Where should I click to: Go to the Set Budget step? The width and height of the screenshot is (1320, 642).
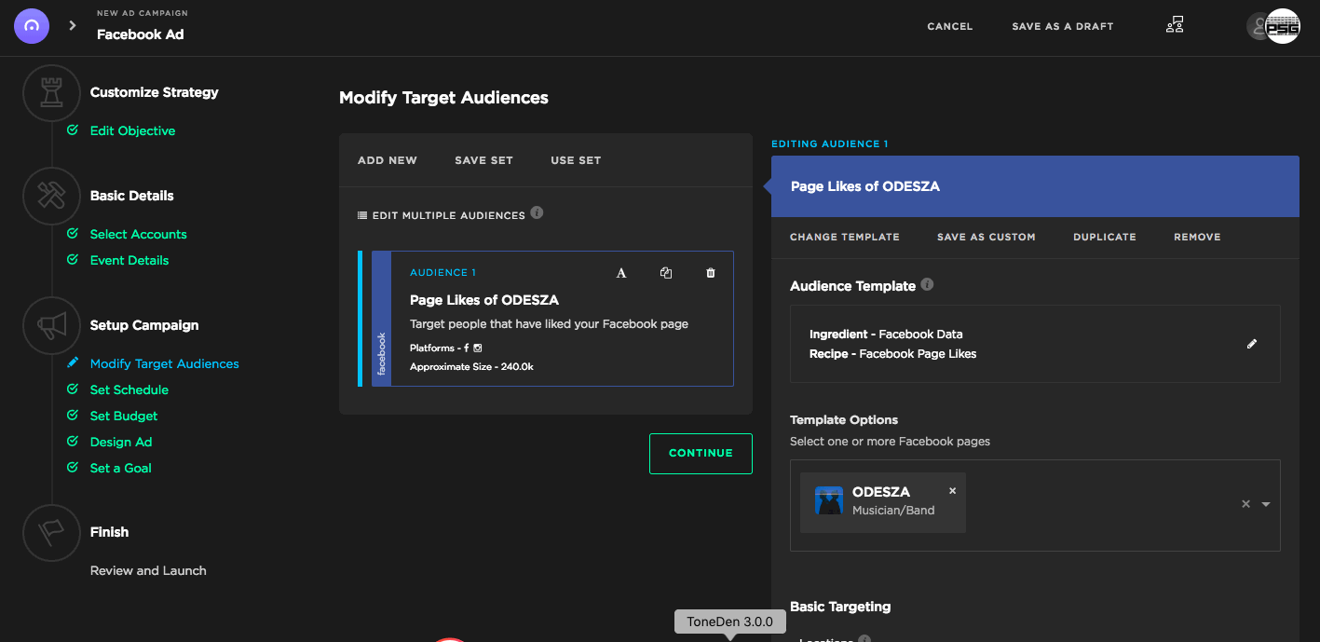[124, 416]
